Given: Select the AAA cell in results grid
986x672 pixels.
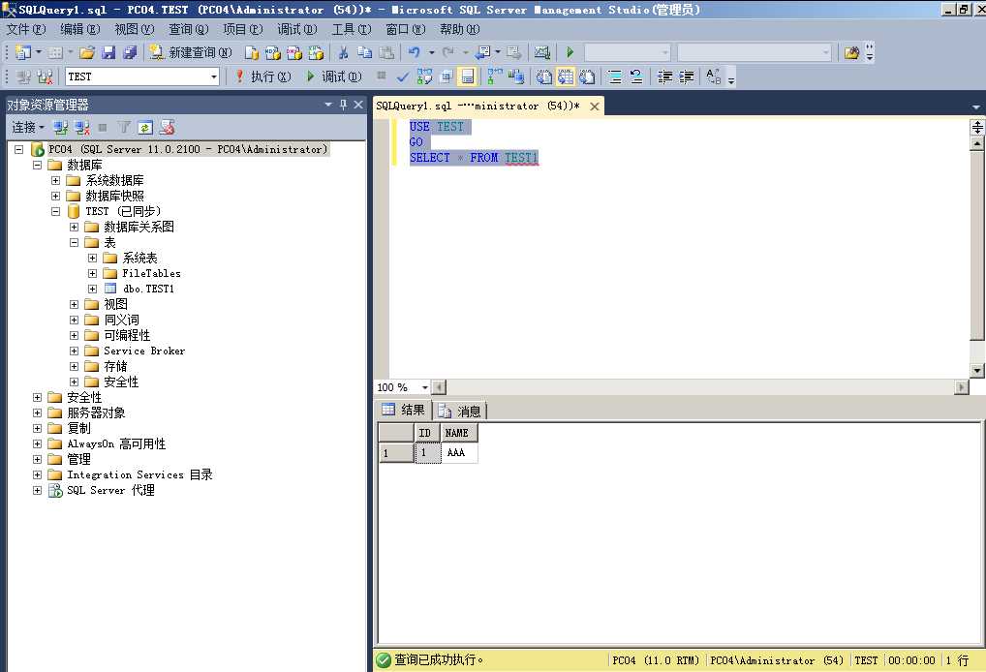Looking at the screenshot, I should 459,452.
